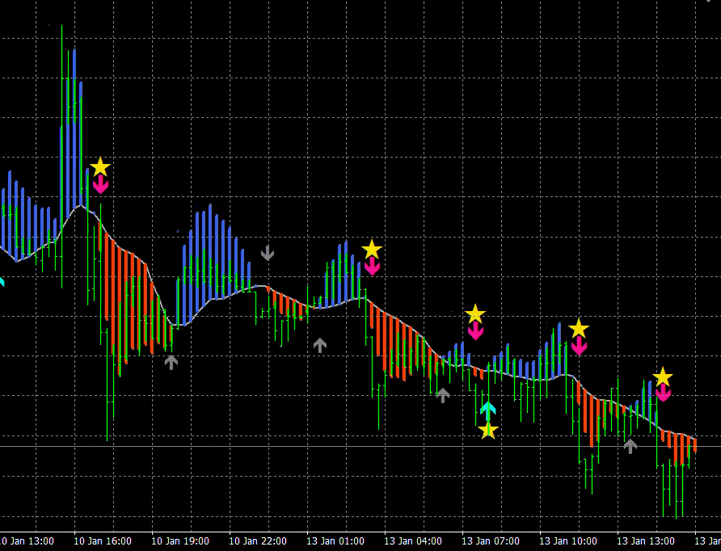Click the gray up arrow near 13 Jan 13:00
721x551 pixels.
(630, 445)
